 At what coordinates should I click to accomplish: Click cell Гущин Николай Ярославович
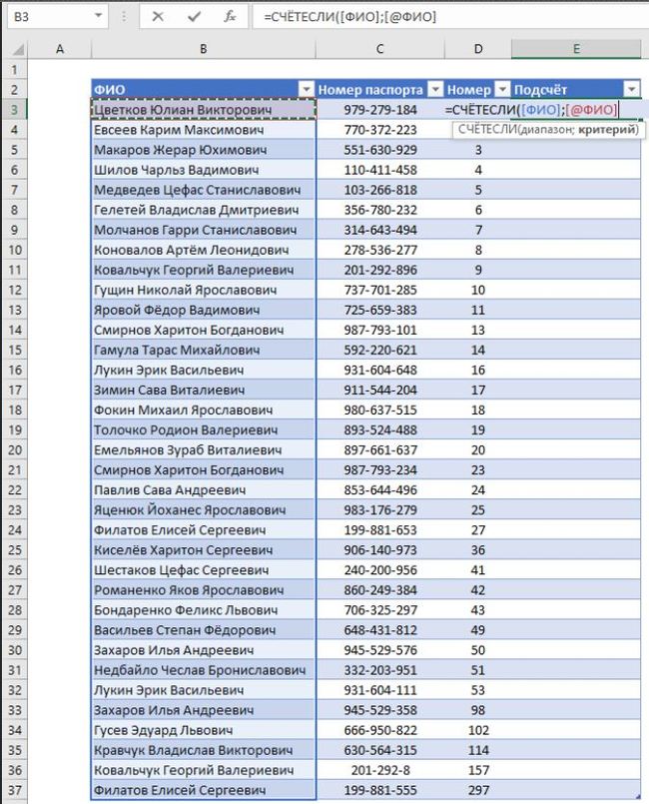tap(204, 290)
